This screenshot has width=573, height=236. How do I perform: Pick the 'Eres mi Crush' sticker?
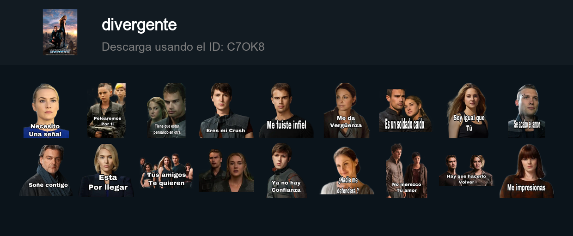(x=226, y=111)
